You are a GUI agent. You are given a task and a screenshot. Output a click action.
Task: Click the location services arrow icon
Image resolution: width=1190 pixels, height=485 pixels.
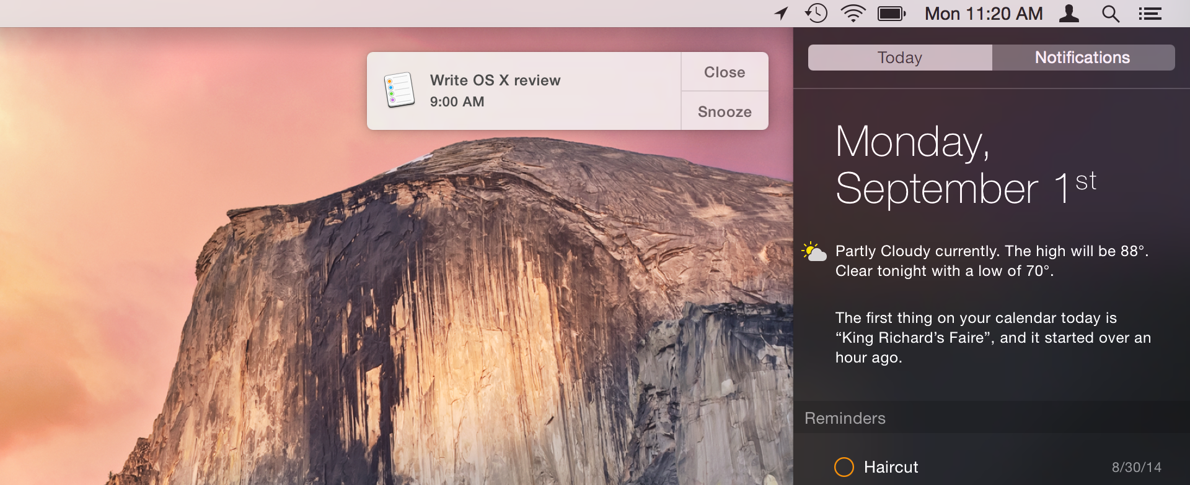(x=782, y=14)
